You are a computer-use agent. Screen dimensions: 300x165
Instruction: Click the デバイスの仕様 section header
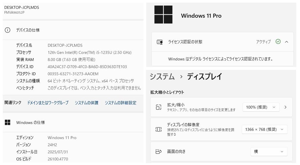pyautogui.click(x=28, y=30)
